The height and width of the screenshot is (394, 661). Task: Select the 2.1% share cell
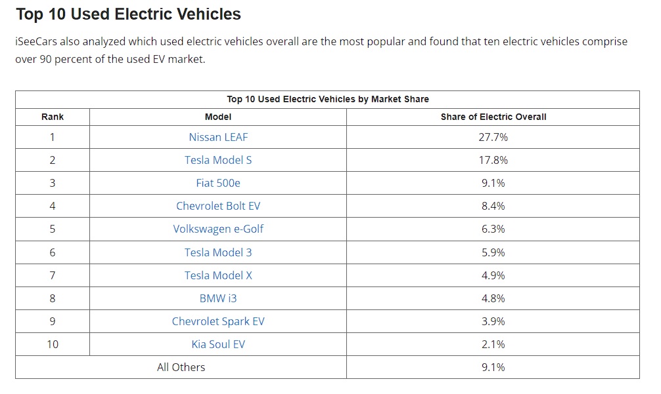tap(493, 344)
